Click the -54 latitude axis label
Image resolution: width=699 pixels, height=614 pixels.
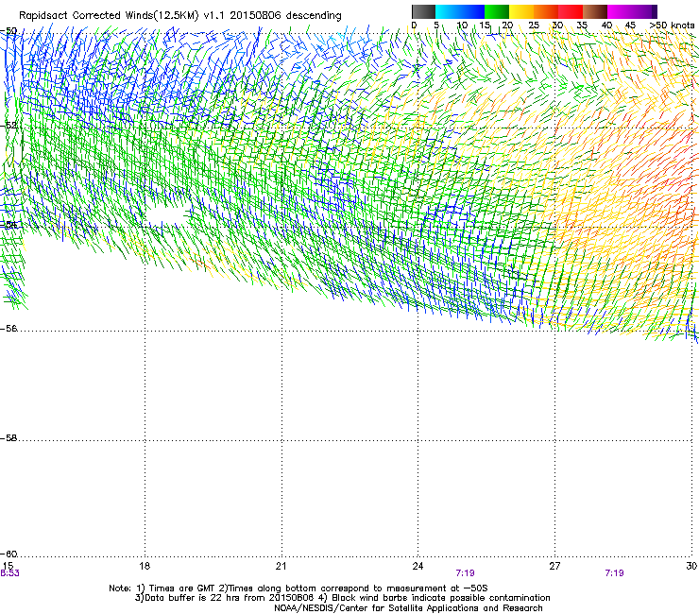9,225
